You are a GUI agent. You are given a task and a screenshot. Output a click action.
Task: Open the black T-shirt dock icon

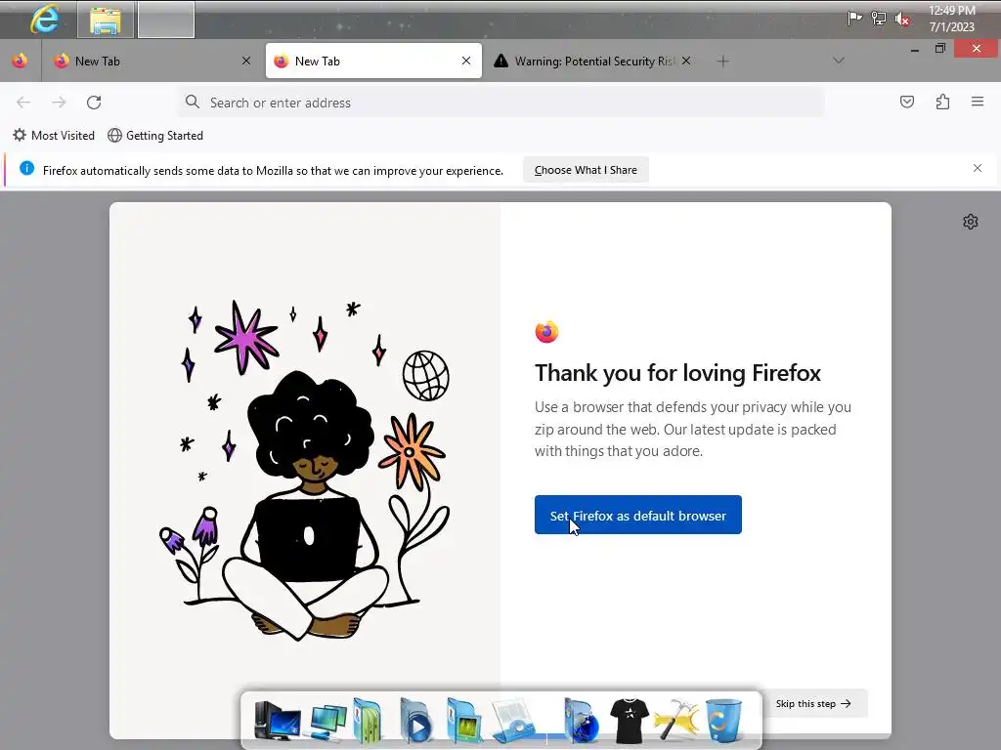629,721
